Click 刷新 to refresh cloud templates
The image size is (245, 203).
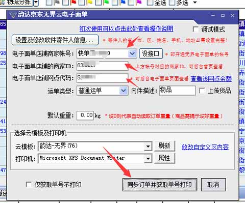pos(164,146)
